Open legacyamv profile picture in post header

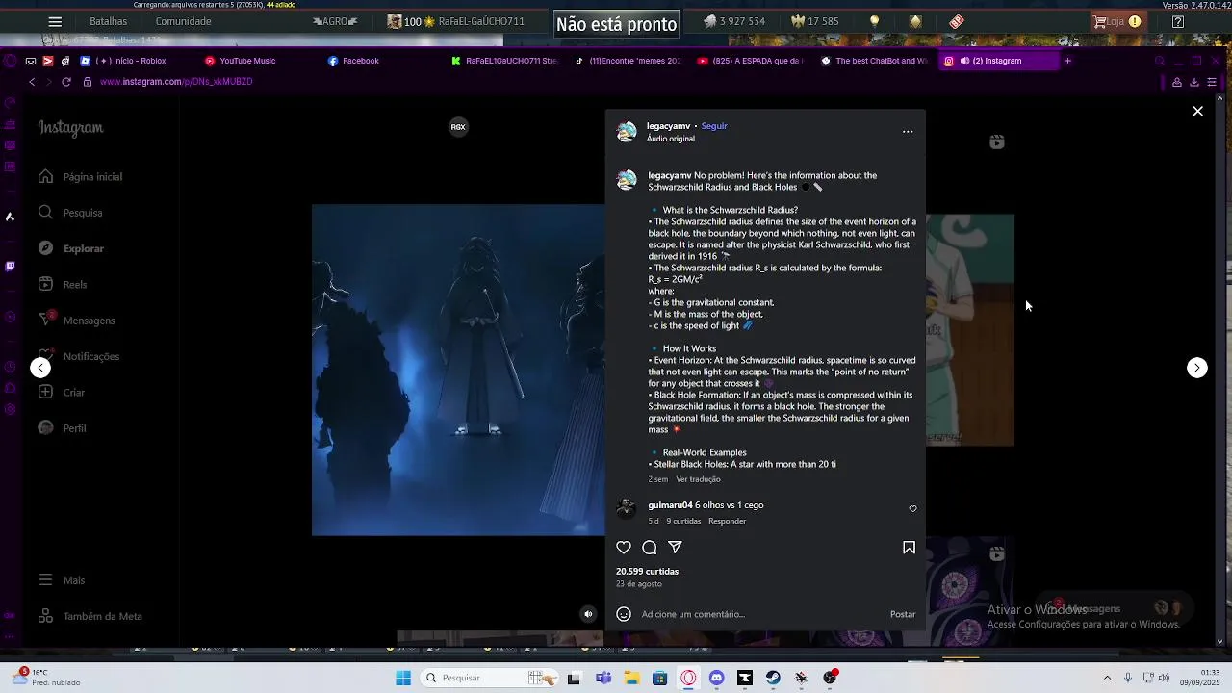(x=627, y=132)
